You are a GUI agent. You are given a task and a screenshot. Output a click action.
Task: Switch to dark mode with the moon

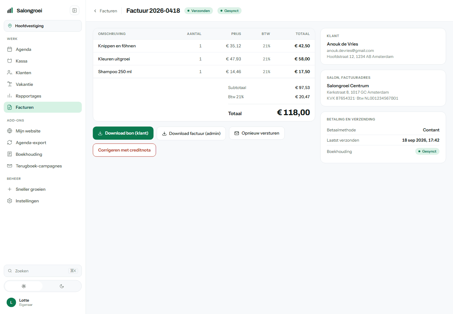point(62,286)
